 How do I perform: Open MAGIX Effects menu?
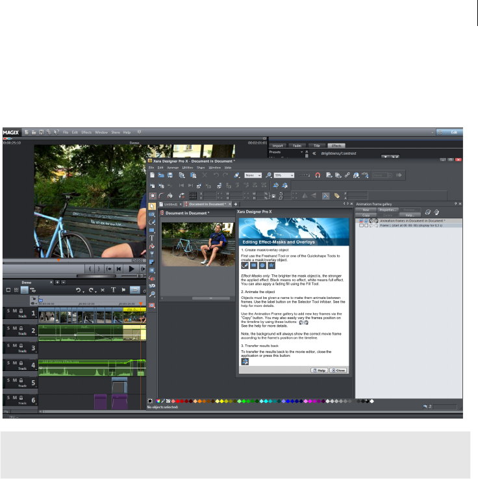click(x=86, y=133)
